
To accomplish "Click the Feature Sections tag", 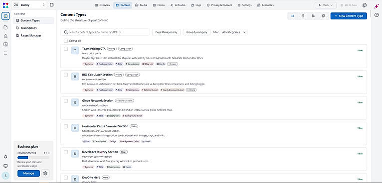I will pyautogui.click(x=125, y=100).
